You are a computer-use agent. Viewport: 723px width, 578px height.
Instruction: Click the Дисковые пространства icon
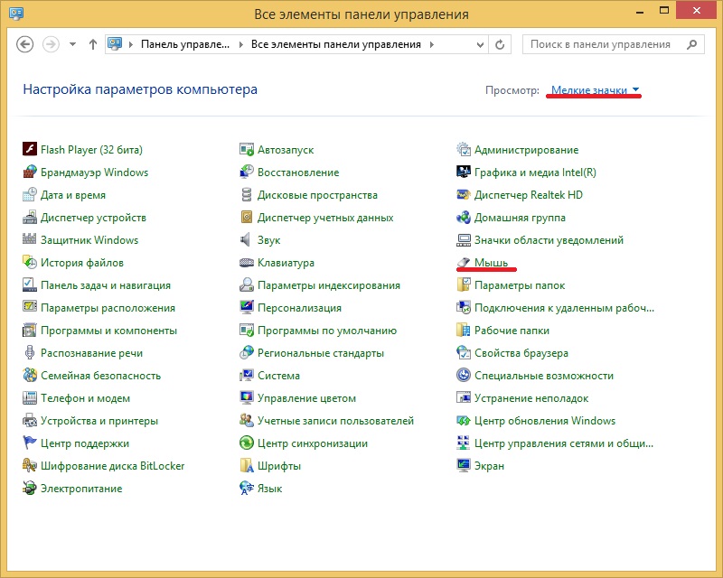click(x=247, y=194)
